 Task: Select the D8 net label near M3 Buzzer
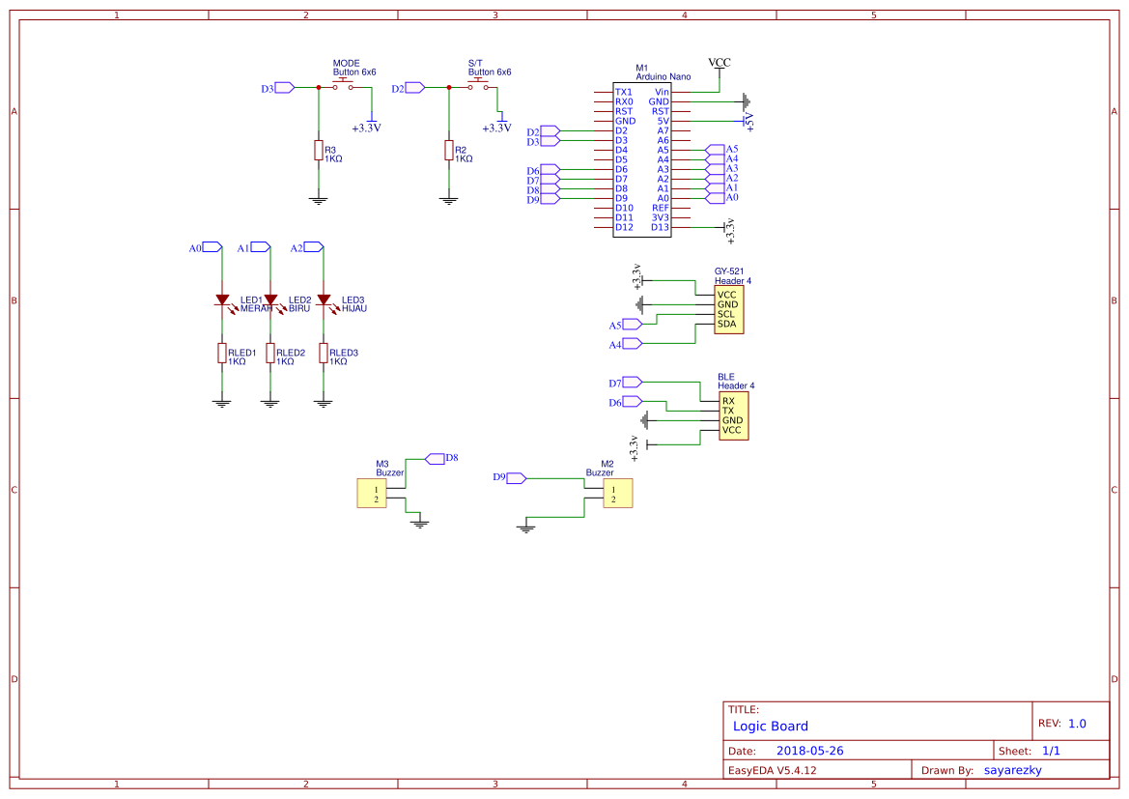click(x=436, y=457)
